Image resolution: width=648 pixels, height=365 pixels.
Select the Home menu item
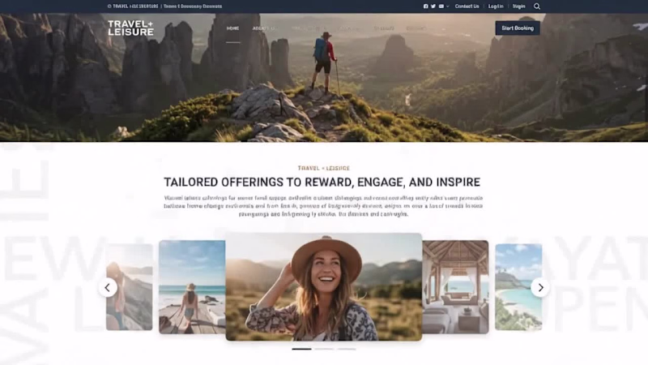pyautogui.click(x=232, y=28)
